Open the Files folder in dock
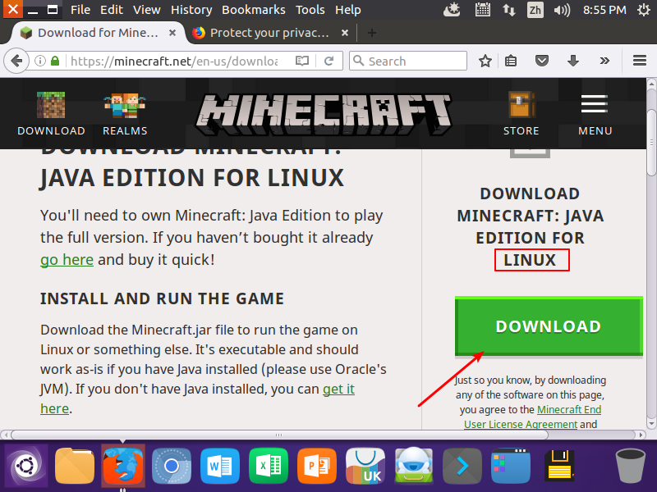The image size is (657, 492). click(75, 466)
